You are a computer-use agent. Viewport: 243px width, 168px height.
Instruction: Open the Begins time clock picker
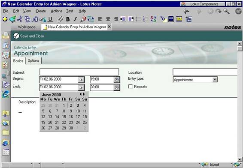click(116, 80)
